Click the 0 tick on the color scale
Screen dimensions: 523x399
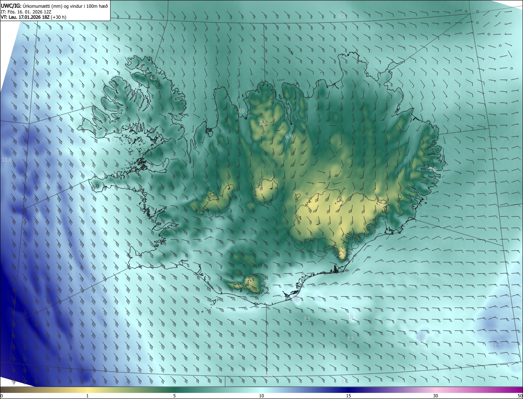2,396
